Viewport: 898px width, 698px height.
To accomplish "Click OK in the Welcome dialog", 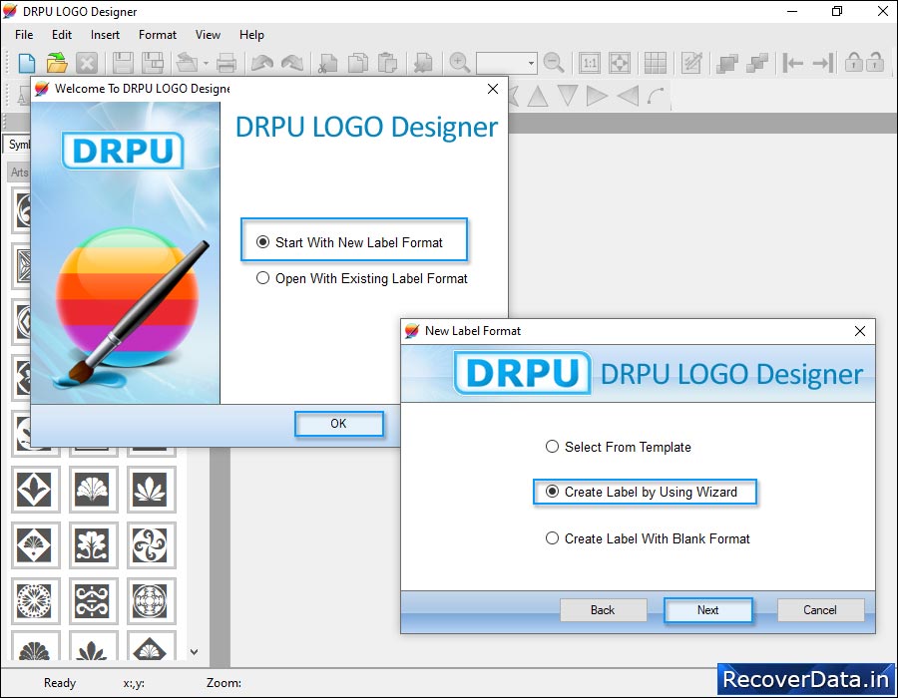I will [x=339, y=424].
